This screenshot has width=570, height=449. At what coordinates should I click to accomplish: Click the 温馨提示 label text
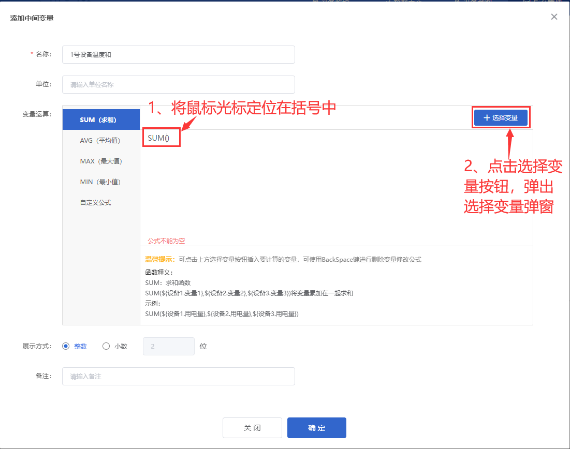click(160, 259)
